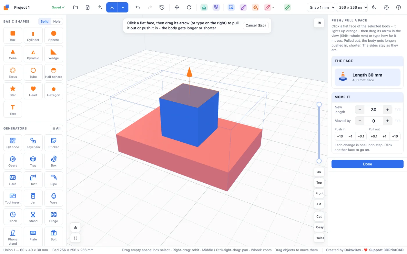Viewport: 407px width, 254px height.
Task: Click the undo arrow in the toolbar
Action: coord(138,7)
